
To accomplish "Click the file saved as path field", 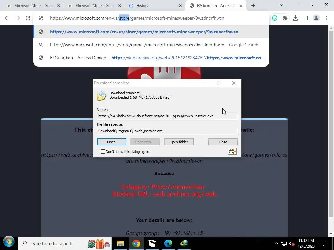I will click(x=167, y=131).
